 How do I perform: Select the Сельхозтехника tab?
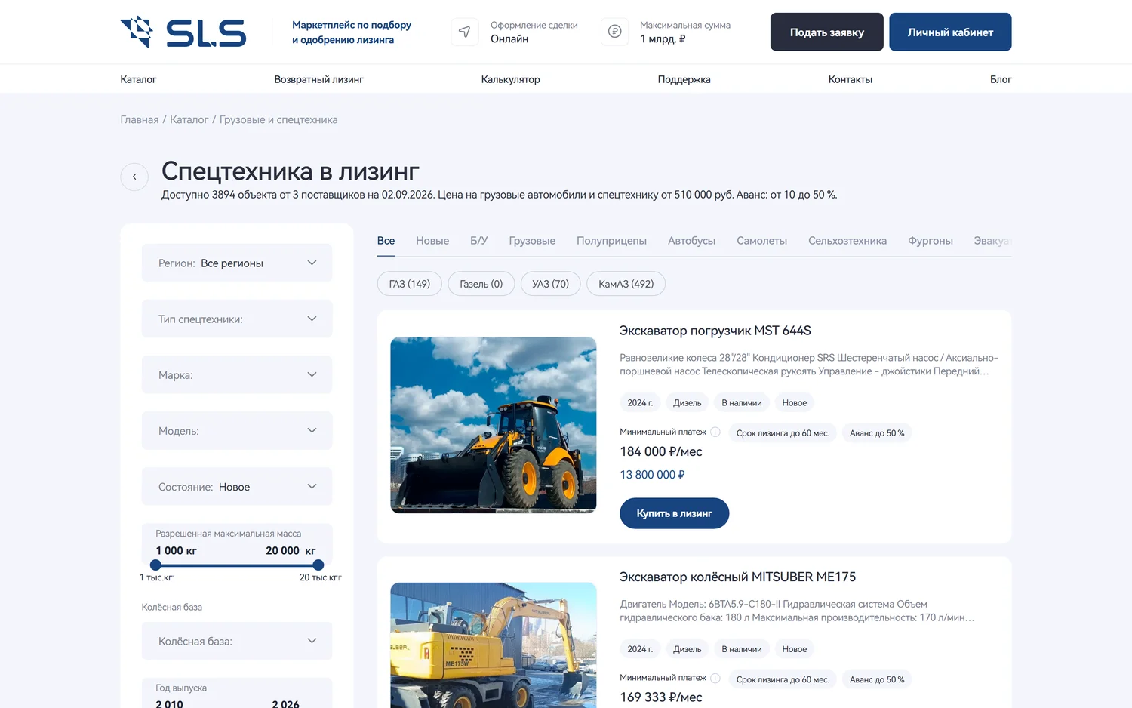(847, 241)
